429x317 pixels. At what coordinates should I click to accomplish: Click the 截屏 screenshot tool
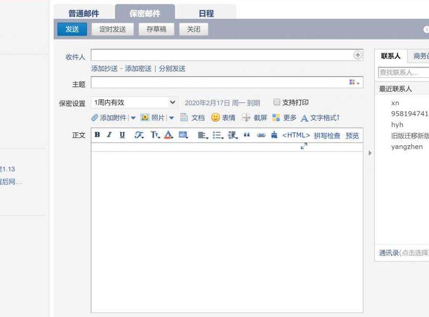click(x=254, y=117)
